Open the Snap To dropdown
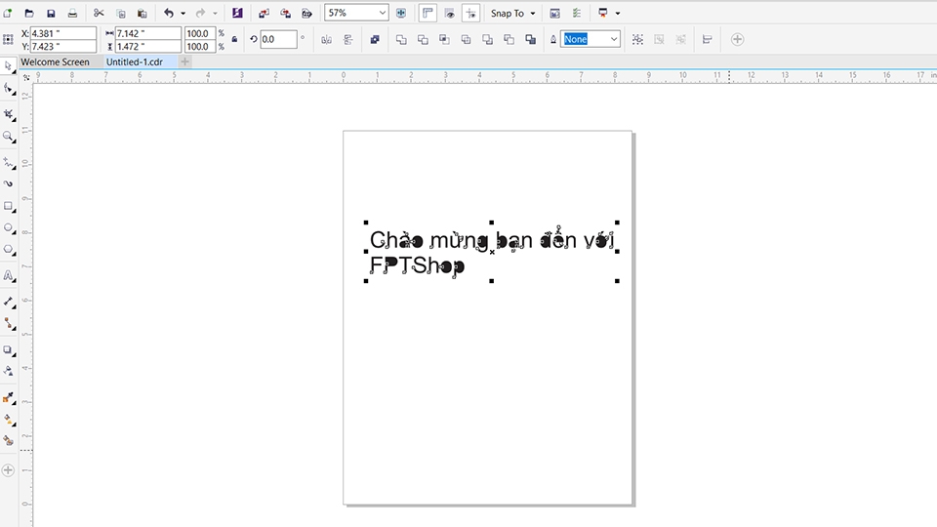The image size is (937, 527). 512,13
